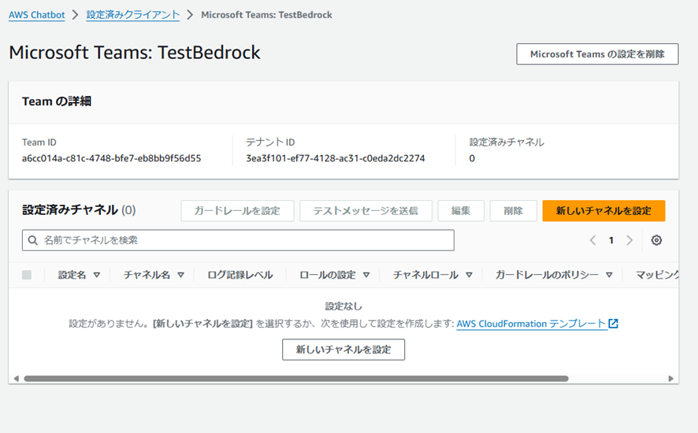The image size is (698, 433).
Task: Click the ガードレールを設定 button
Action: click(x=237, y=210)
